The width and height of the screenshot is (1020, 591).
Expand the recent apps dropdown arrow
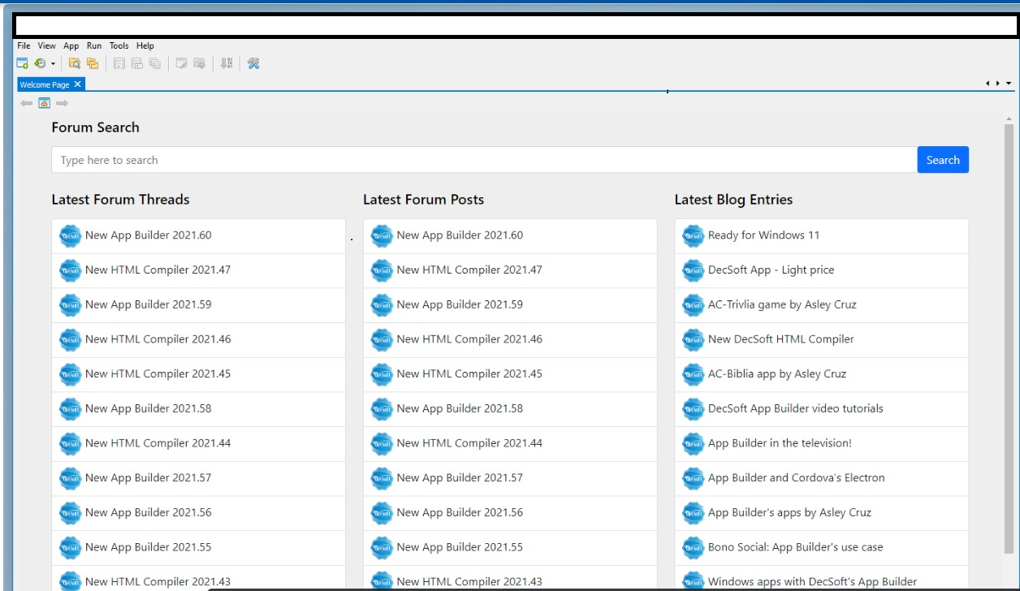53,63
